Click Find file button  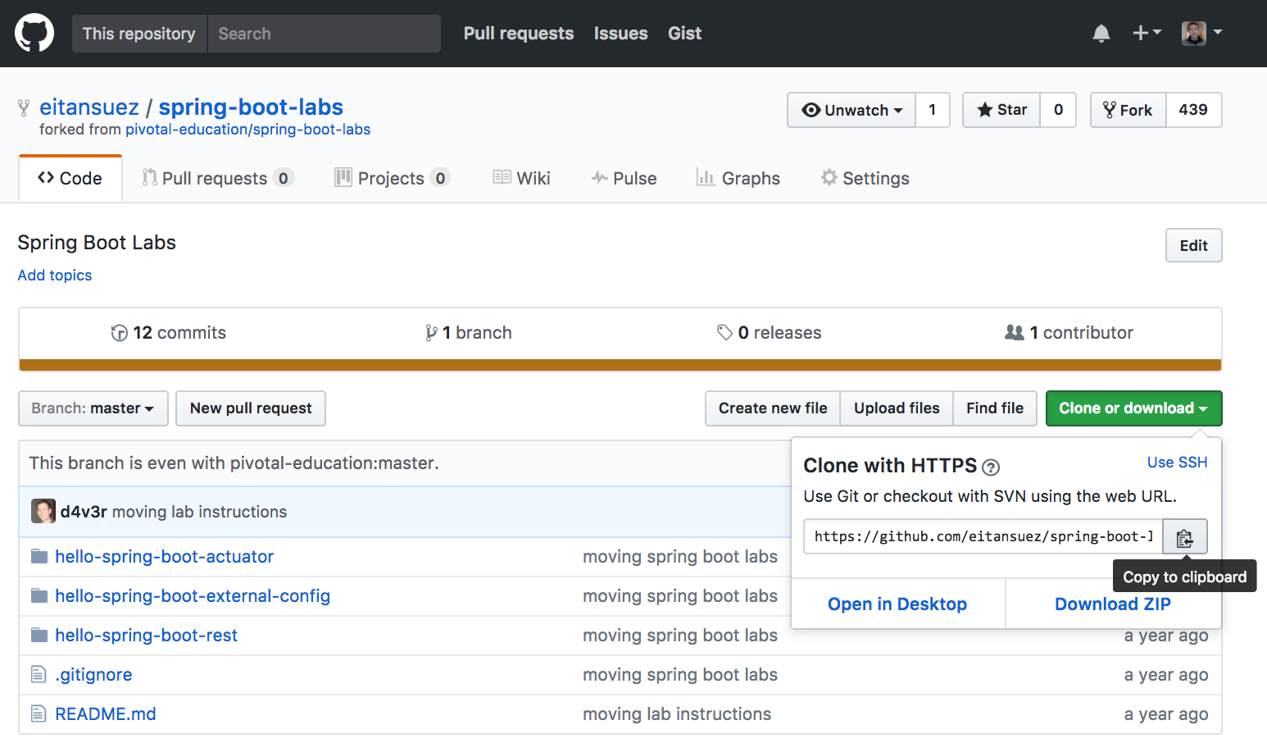(995, 408)
